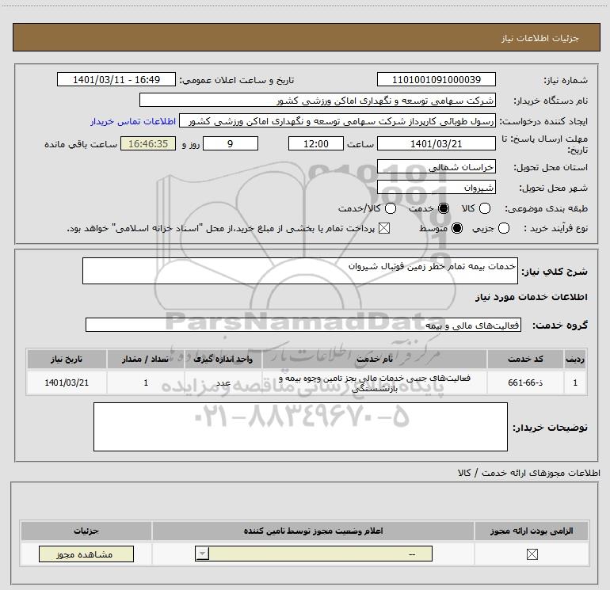Click the unit cell عدد
Screen dimensions: 610x590
(223, 383)
